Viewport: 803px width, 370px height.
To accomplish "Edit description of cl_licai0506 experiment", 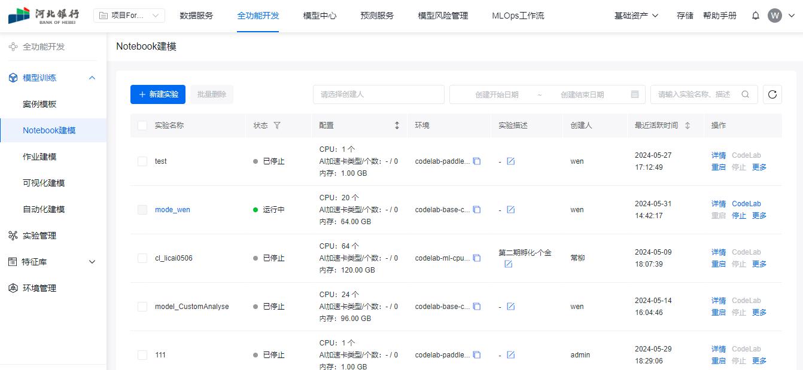I will click(508, 264).
